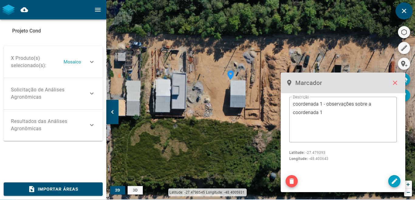Delete the marker with trash button
The height and width of the screenshot is (200, 415).
coord(292,181)
